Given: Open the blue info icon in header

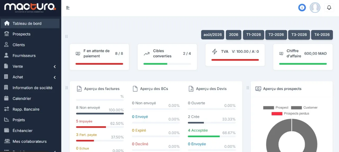Looking at the screenshot, I should [x=302, y=8].
